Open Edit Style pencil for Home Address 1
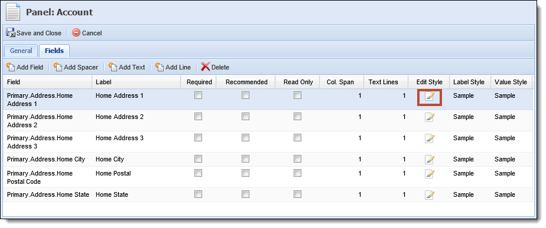Image resolution: width=546 pixels, height=228 pixels. [430, 96]
